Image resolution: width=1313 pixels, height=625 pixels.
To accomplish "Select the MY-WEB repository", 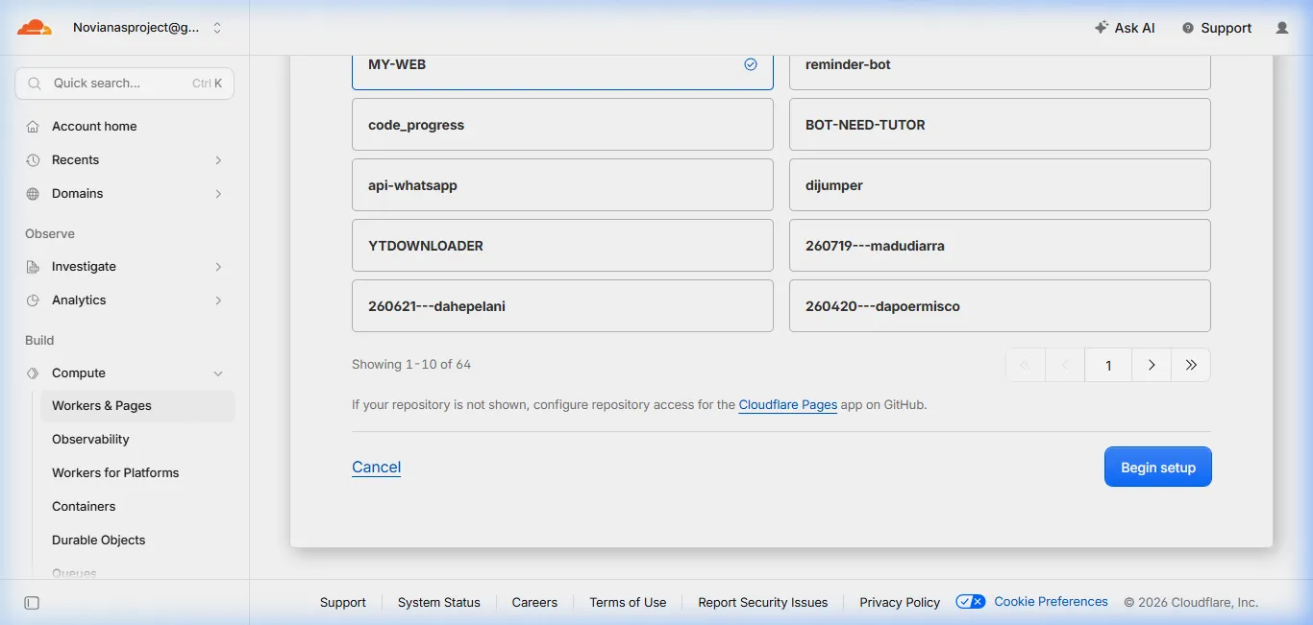I will pos(562,72).
